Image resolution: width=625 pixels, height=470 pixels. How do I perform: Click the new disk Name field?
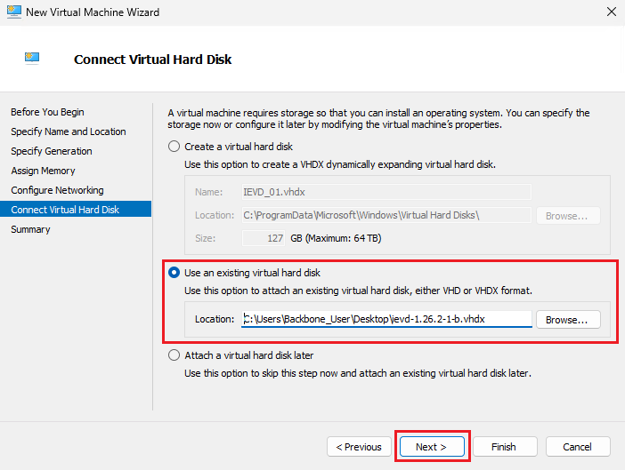(386, 191)
